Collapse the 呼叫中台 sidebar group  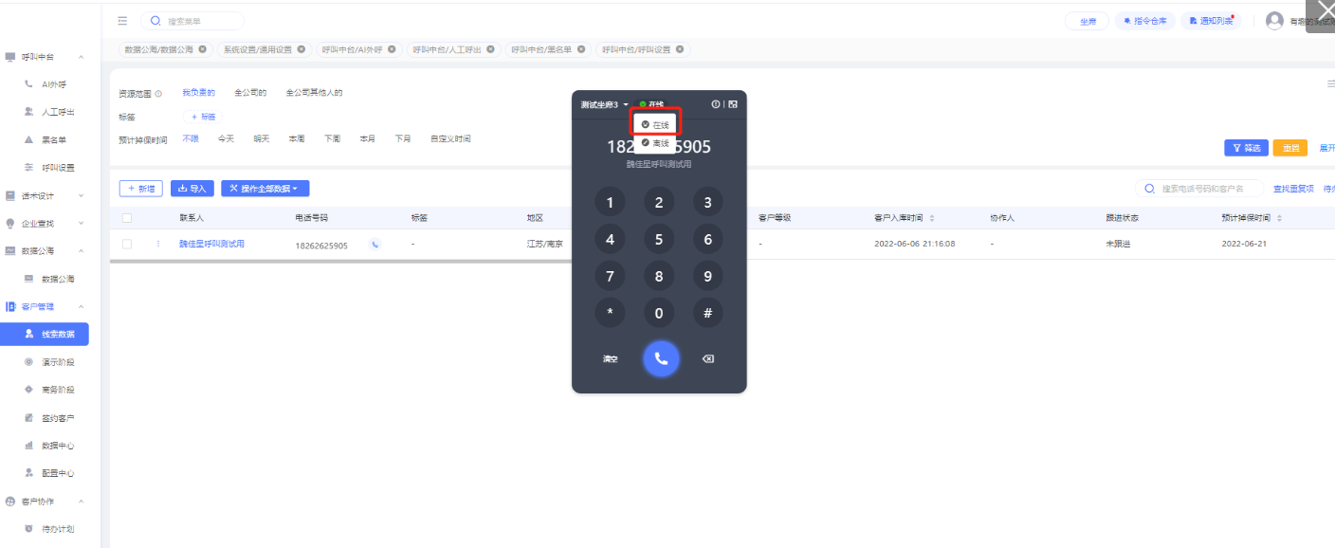(82, 57)
